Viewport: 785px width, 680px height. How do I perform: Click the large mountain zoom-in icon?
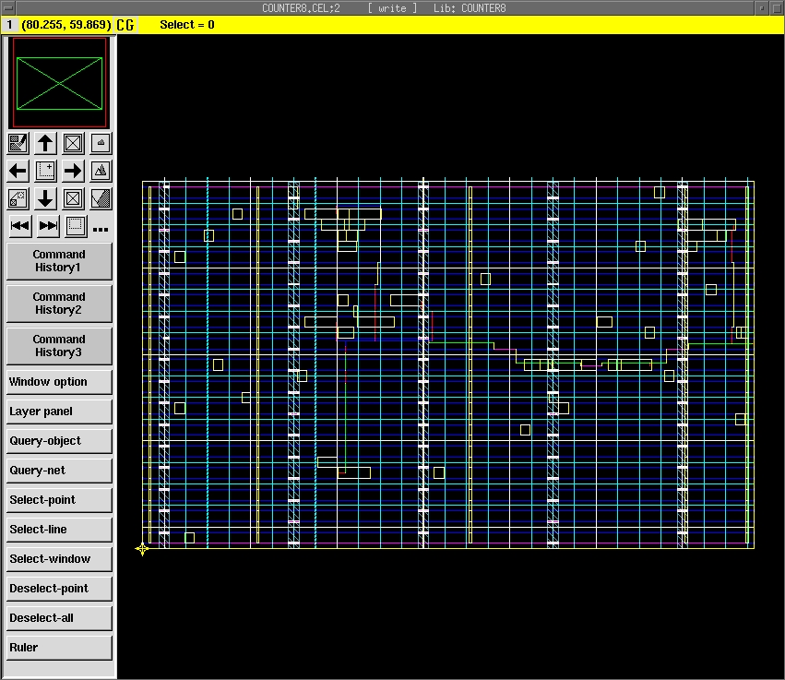[x=101, y=171]
